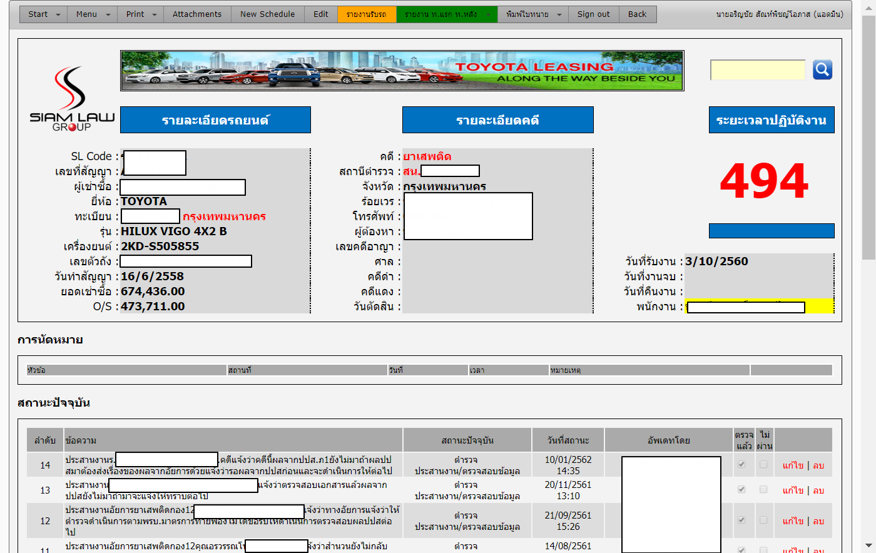Click the red ยาเสพติด case type
Screen dimensions: 876x553
427,156
